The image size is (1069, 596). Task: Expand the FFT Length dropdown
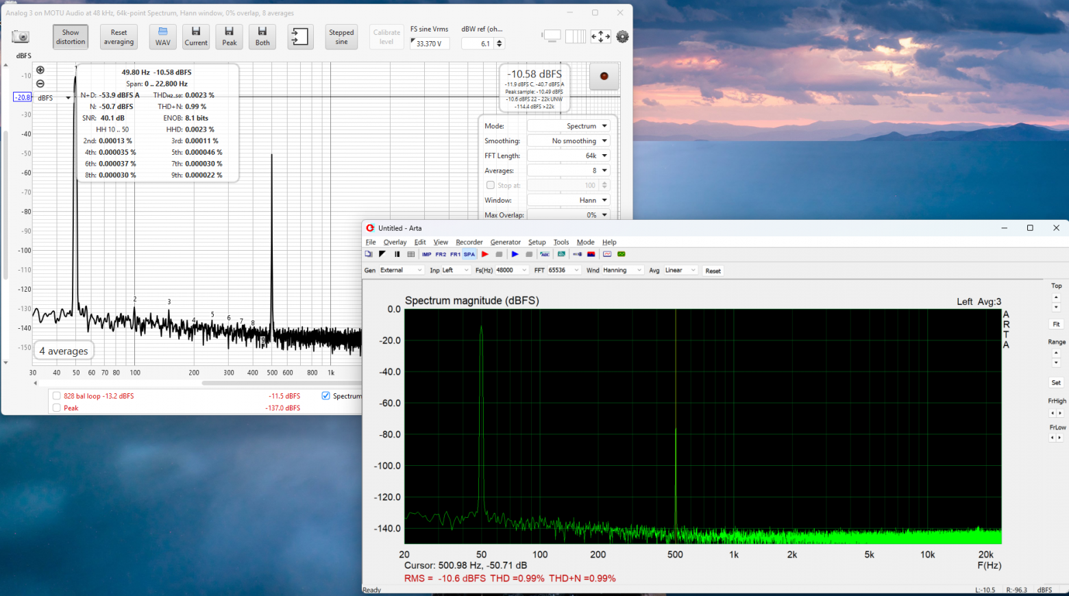tap(569, 156)
